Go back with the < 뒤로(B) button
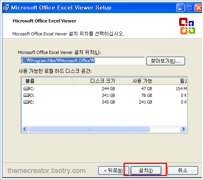 pyautogui.click(x=113, y=171)
